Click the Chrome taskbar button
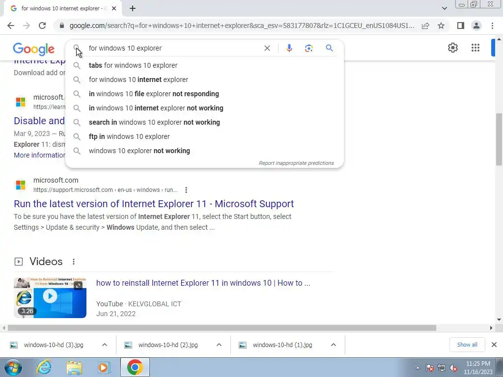Image resolution: width=503 pixels, height=377 pixels. [x=135, y=367]
